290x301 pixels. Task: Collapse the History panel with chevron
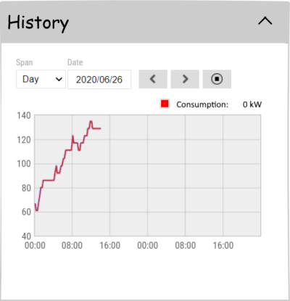(x=265, y=21)
